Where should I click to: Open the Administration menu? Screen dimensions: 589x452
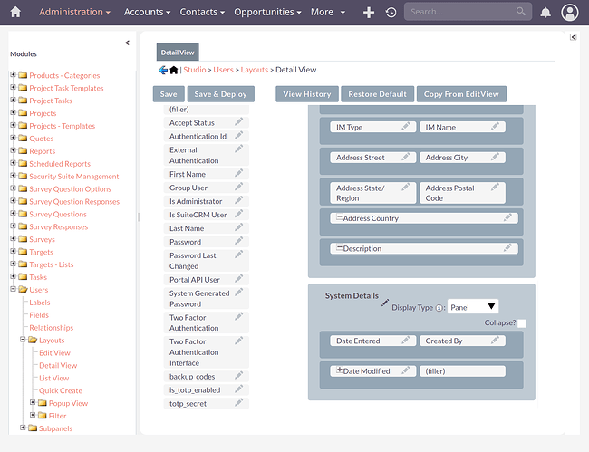coord(74,12)
